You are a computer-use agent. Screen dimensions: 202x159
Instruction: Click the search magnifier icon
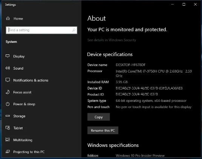coord(74,30)
